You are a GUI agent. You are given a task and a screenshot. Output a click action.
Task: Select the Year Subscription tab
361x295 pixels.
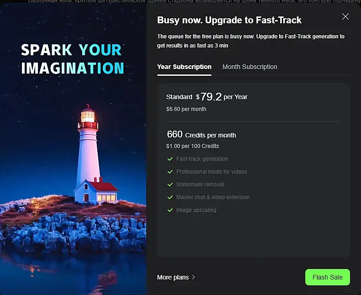[x=184, y=67]
